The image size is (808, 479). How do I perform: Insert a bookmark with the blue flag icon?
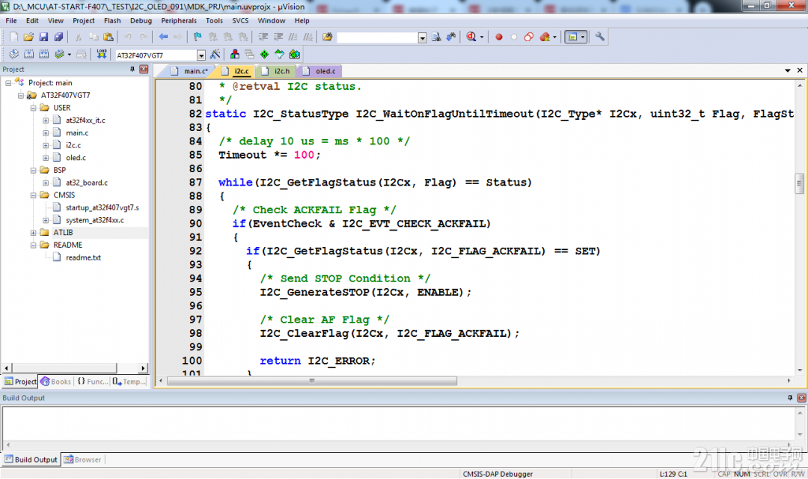click(x=198, y=37)
